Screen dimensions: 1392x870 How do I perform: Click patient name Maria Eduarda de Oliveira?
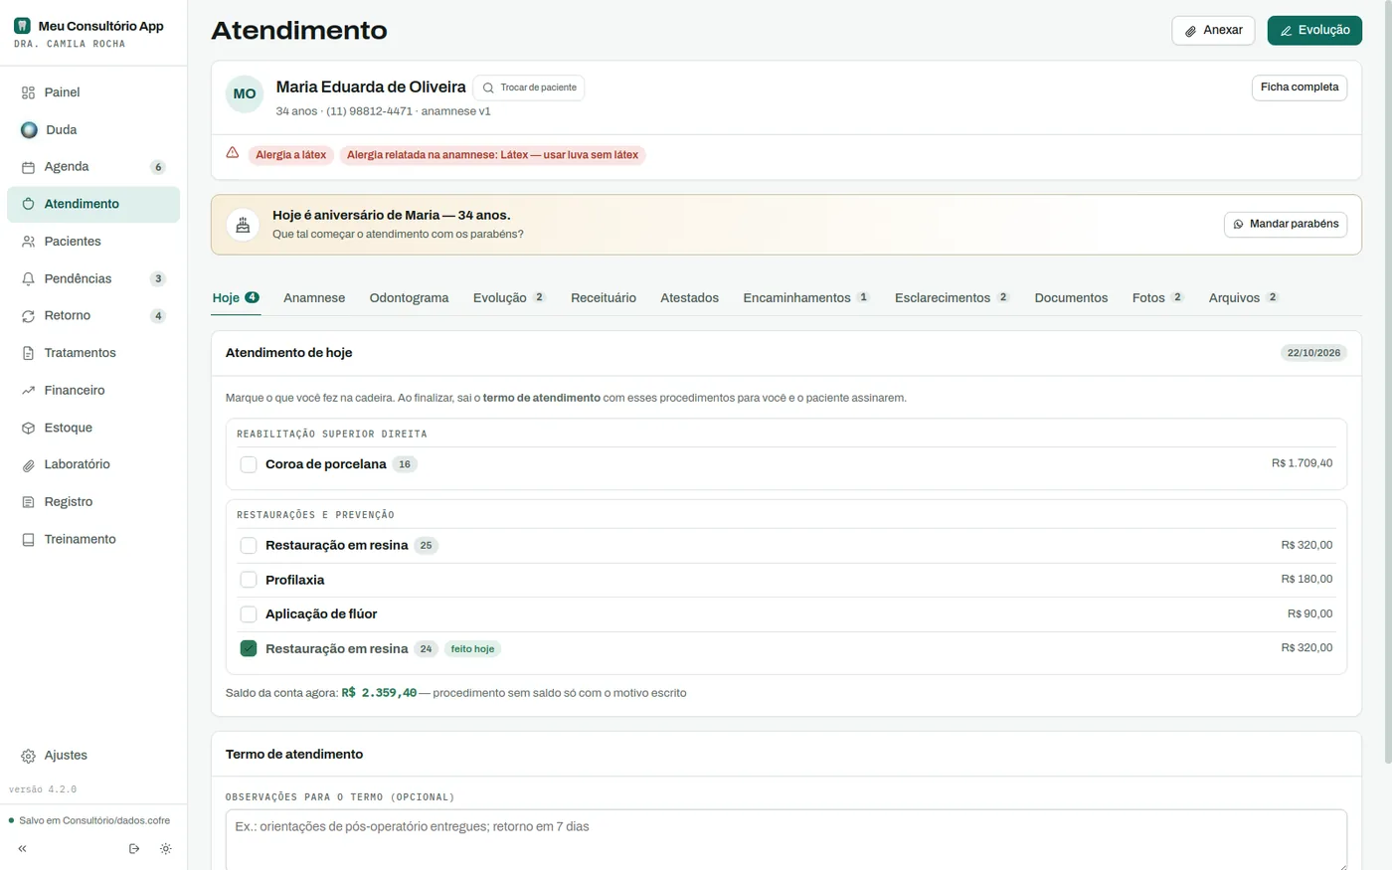(371, 87)
